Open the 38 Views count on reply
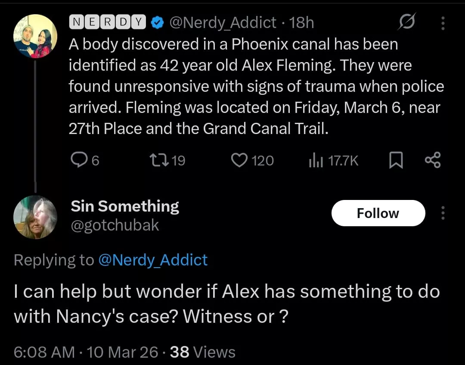 (x=203, y=352)
